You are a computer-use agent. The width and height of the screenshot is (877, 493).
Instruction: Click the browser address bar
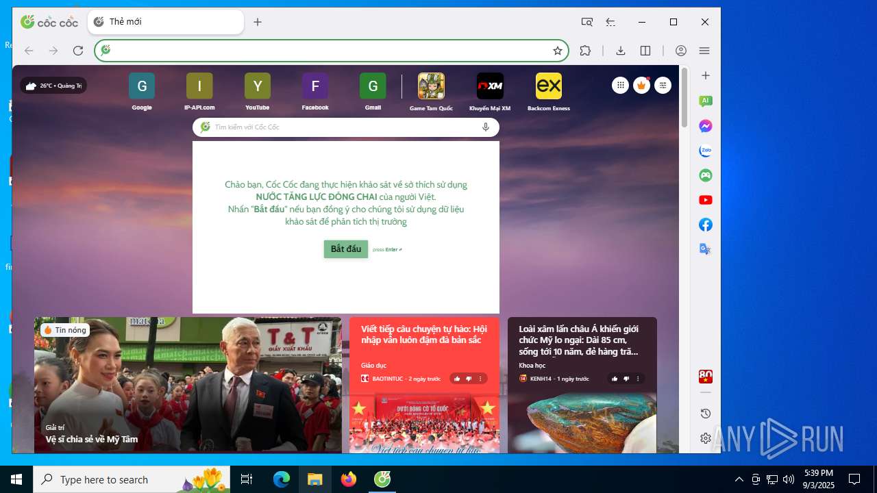pyautogui.click(x=332, y=51)
